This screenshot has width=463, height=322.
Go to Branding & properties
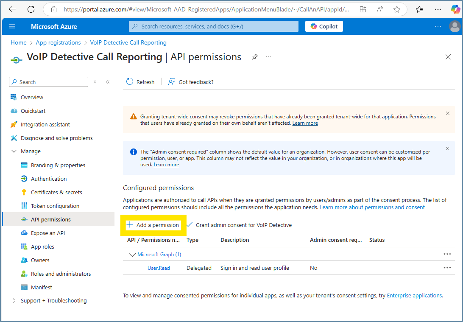58,165
